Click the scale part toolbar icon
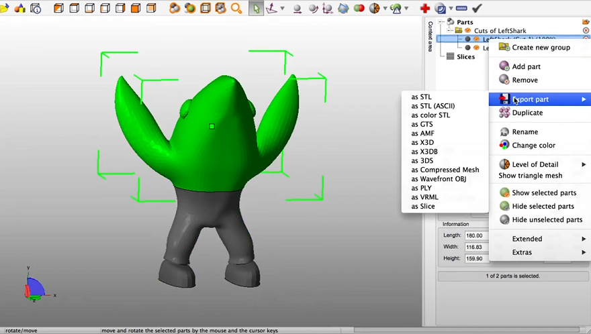This screenshot has width=591, height=334. tap(328, 9)
